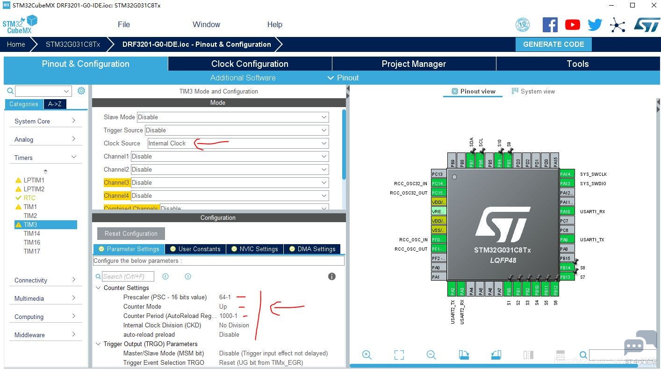The width and height of the screenshot is (661, 369).
Task: Open the NVIC Settings tab
Action: click(254, 249)
